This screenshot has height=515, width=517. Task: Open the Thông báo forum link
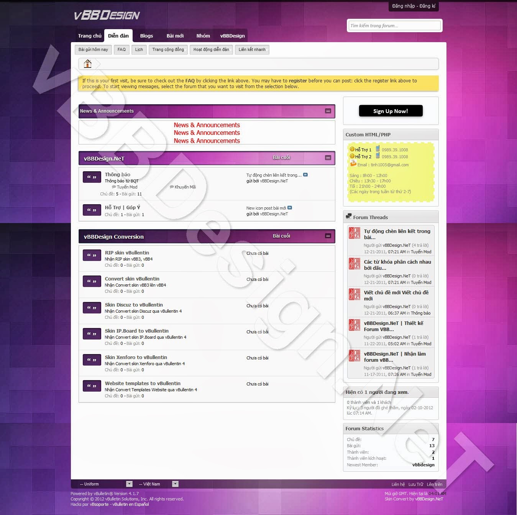[x=118, y=174]
